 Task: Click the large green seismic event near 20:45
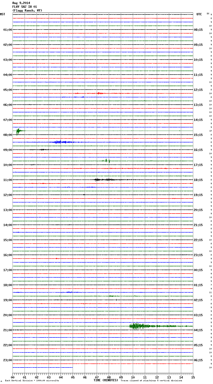coord(137,326)
